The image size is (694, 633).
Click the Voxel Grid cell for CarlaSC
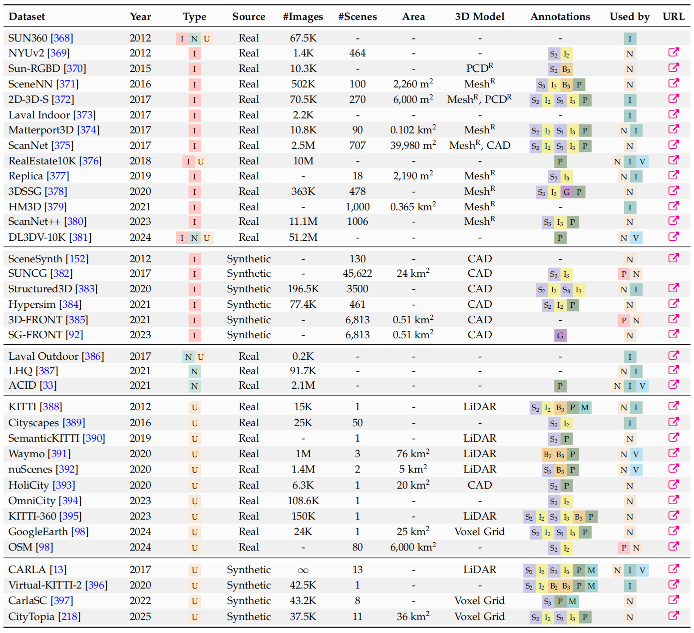pos(480,601)
